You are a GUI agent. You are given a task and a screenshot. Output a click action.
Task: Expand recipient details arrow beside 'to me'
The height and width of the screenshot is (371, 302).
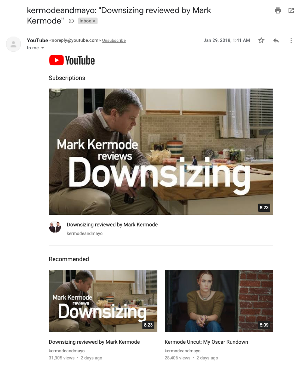click(x=43, y=48)
